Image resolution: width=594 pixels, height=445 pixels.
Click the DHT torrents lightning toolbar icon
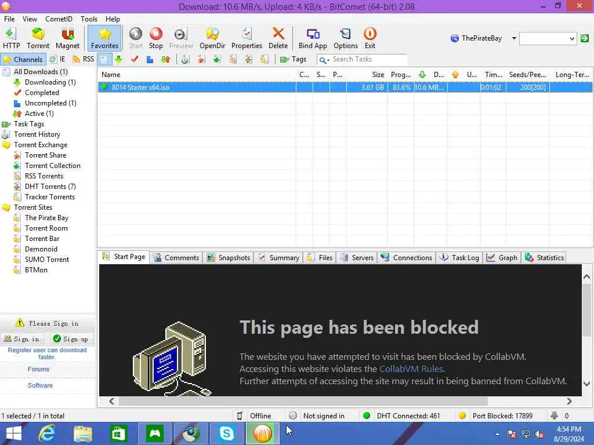pyautogui.click(x=248, y=60)
